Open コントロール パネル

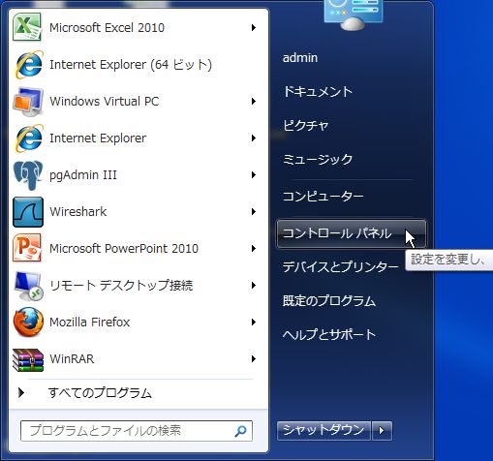point(352,233)
